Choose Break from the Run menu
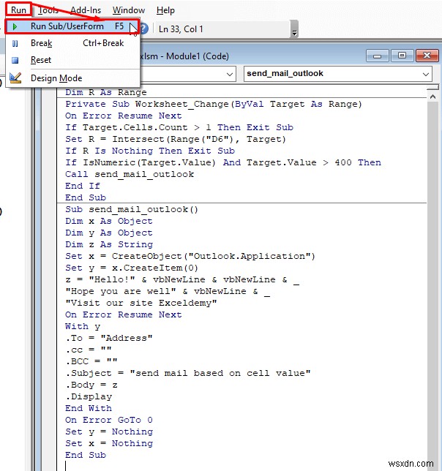Screen dimensions: 442x471 [72, 43]
